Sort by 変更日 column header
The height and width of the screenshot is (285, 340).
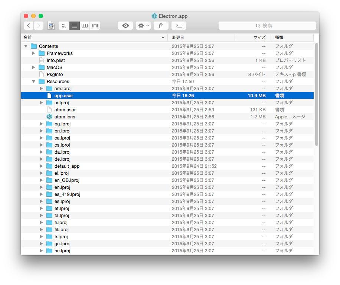[x=201, y=37]
